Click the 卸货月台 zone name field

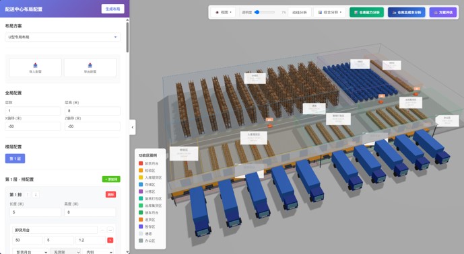click(x=55, y=230)
